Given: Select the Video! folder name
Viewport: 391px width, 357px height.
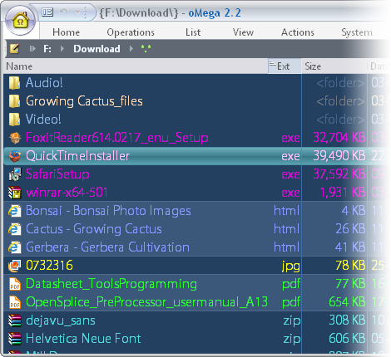Looking at the screenshot, I should pos(43,120).
